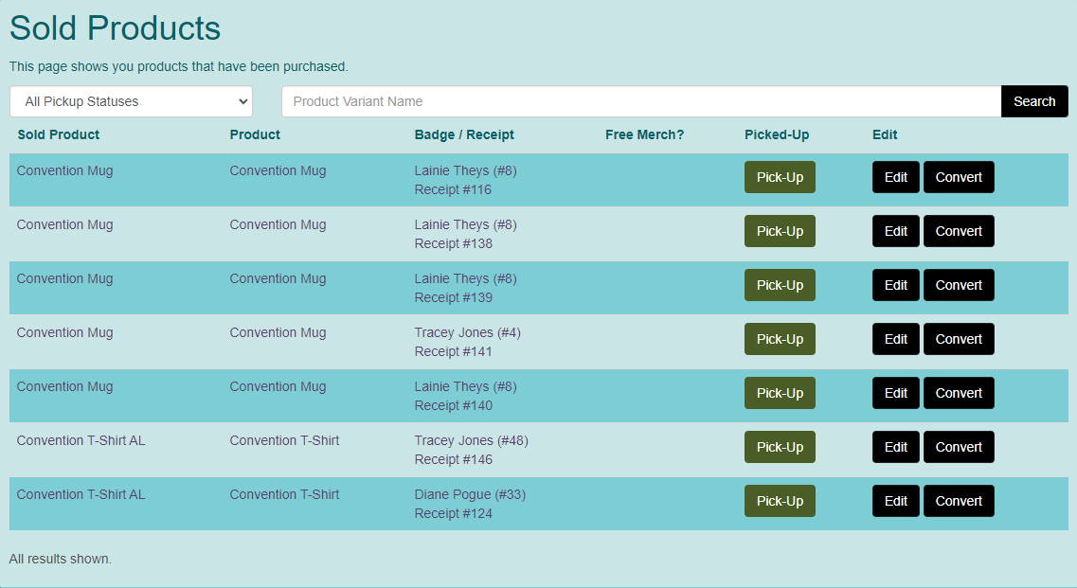This screenshot has height=588, width=1077.
Task: Click Receipt #139 text
Action: click(x=454, y=297)
